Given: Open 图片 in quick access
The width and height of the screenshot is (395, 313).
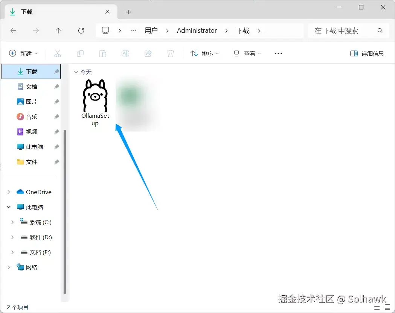Looking at the screenshot, I should coord(31,102).
